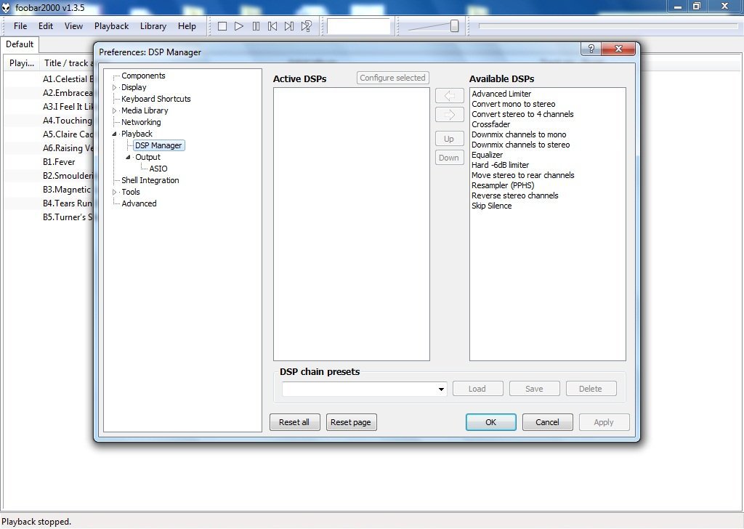This screenshot has width=744, height=529.
Task: Close the Preferences dialog with red X
Action: coord(618,49)
